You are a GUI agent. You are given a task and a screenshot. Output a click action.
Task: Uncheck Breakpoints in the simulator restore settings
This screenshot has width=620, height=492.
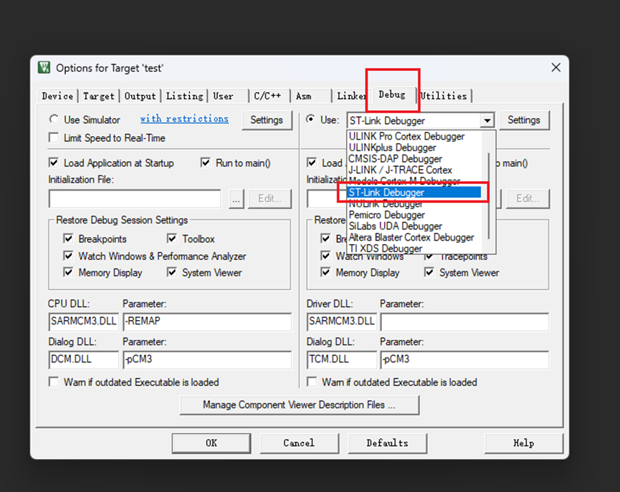click(68, 238)
